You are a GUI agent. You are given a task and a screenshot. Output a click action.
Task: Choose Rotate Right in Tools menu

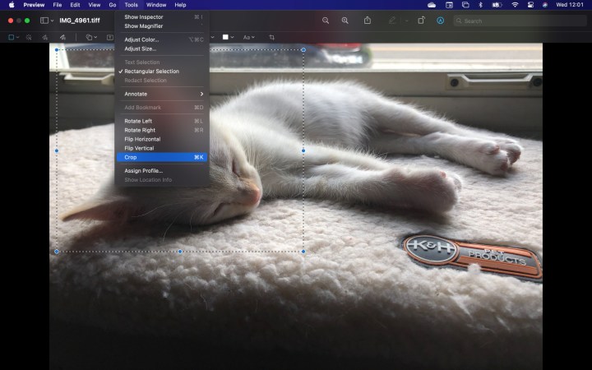tap(162, 130)
